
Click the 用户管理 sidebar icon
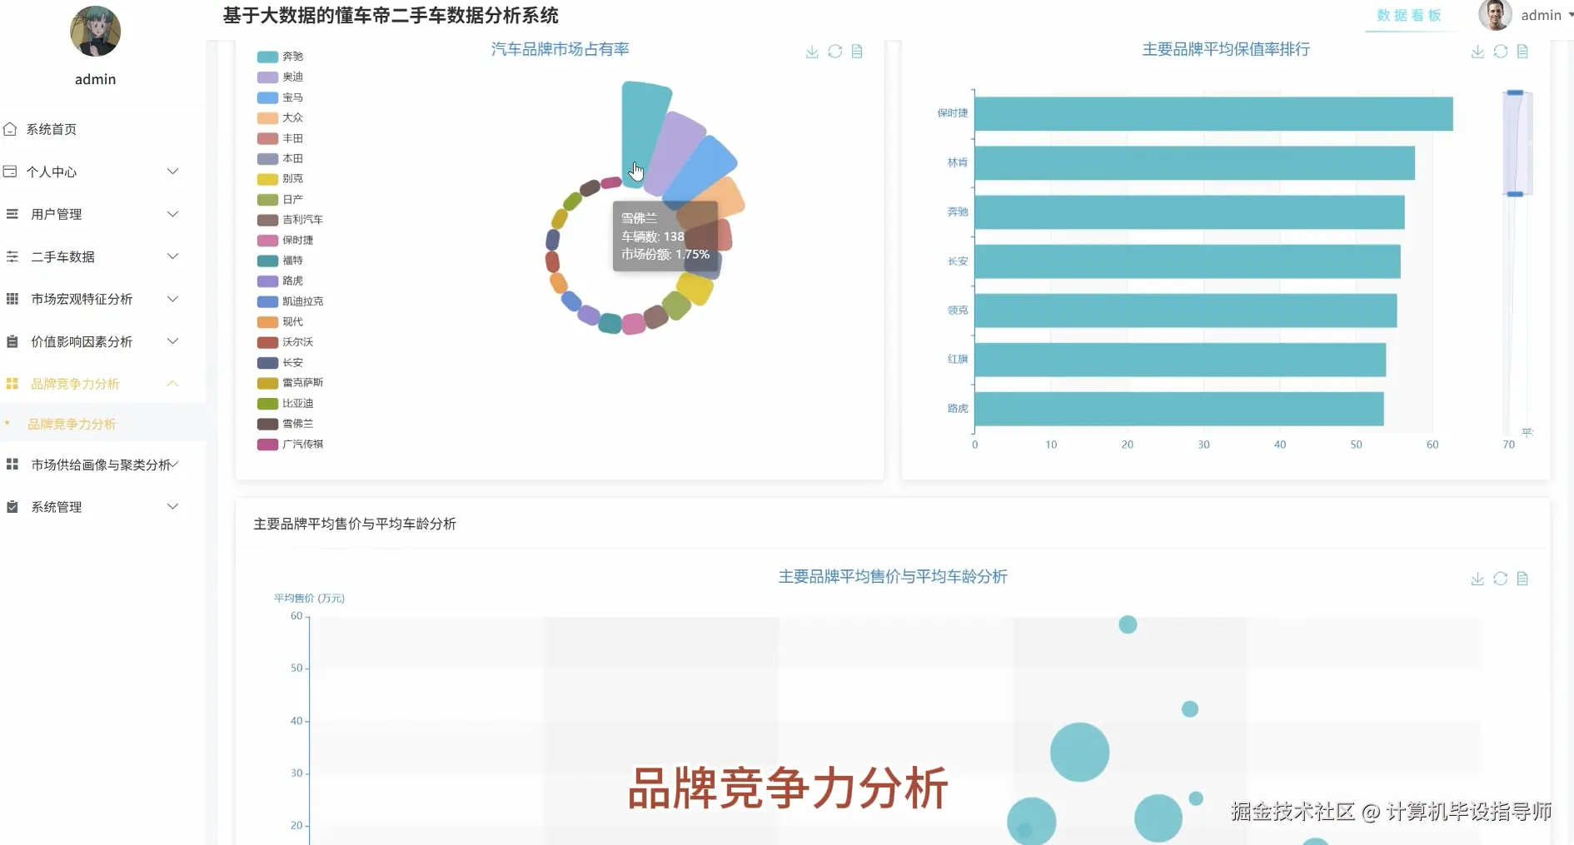pos(12,214)
